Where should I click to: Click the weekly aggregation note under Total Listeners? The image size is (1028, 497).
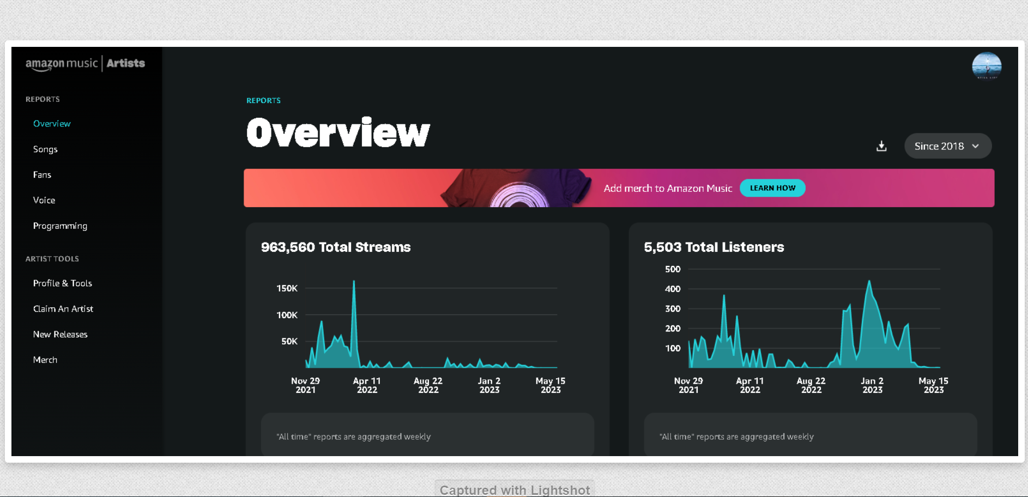[736, 437]
